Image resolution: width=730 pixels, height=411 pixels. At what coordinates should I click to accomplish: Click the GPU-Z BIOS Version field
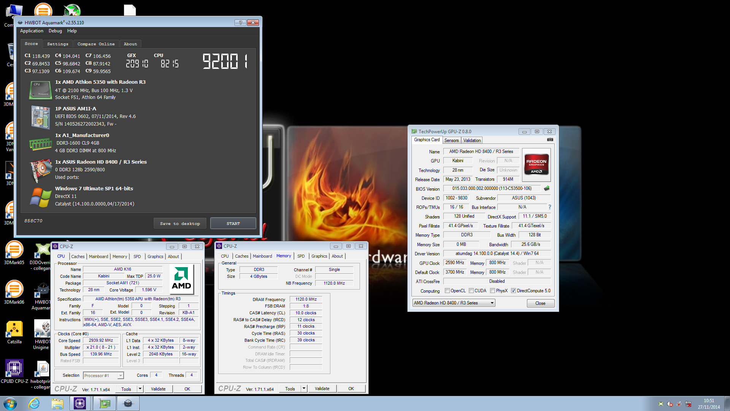click(x=492, y=188)
